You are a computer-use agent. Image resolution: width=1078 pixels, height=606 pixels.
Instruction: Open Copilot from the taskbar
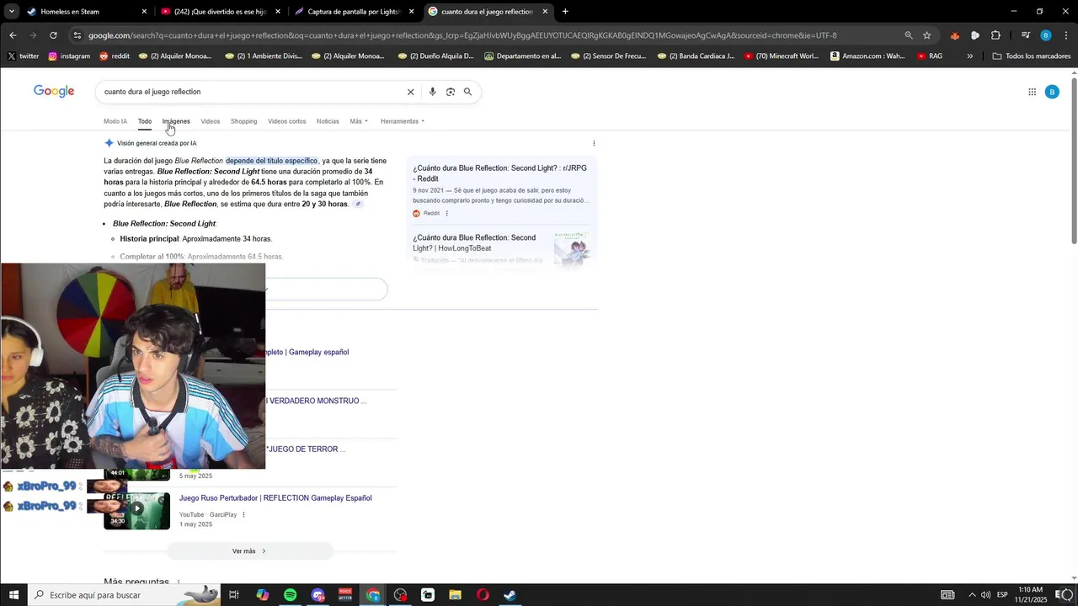262,595
